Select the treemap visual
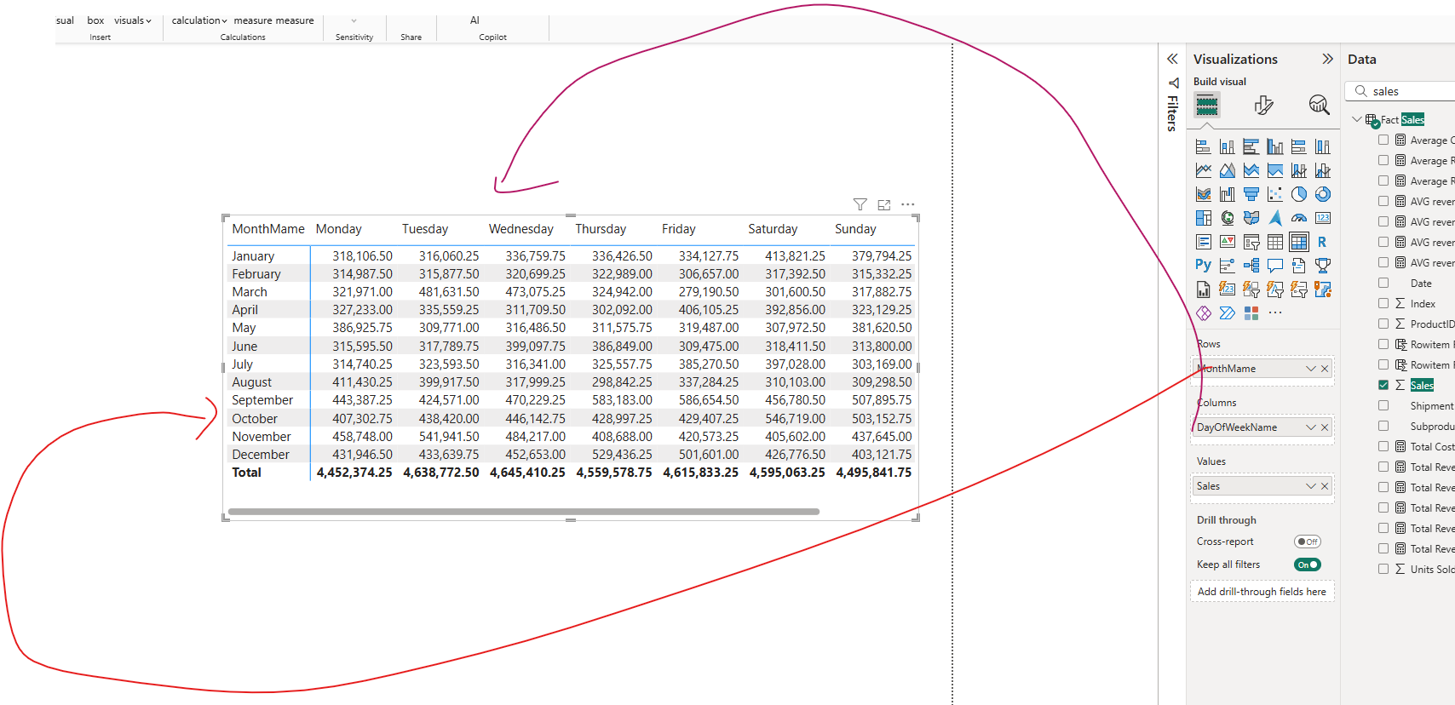Image resolution: width=1455 pixels, height=705 pixels. (x=1203, y=218)
